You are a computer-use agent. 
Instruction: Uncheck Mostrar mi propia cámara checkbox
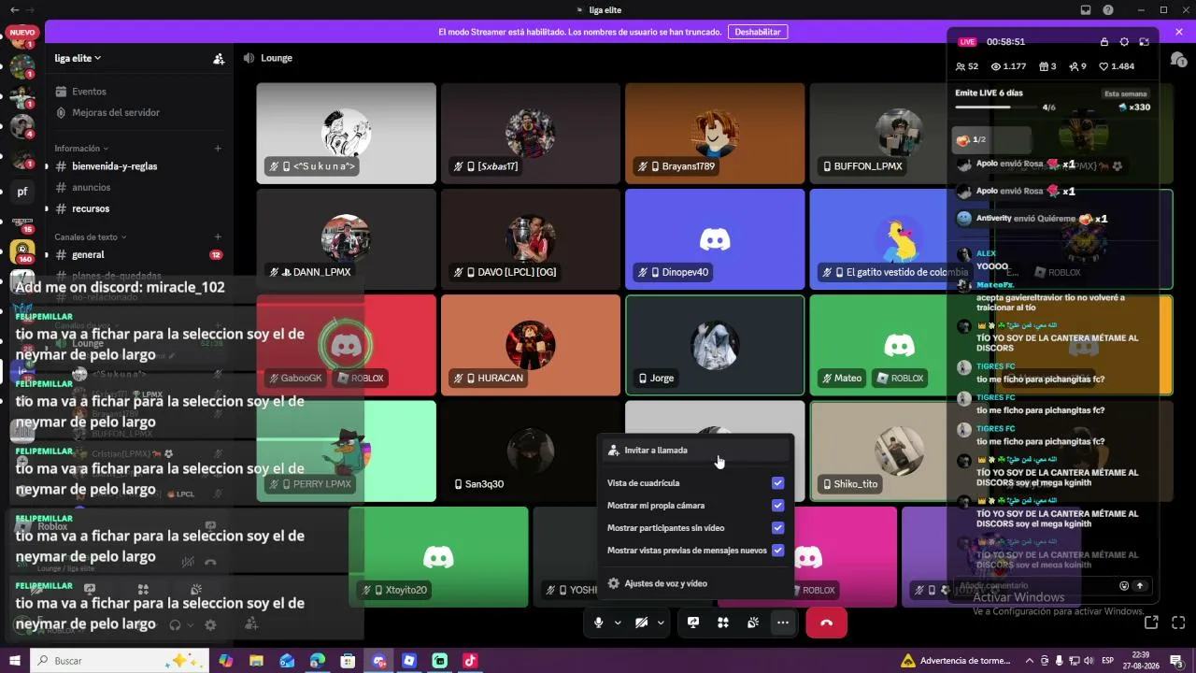pos(777,506)
